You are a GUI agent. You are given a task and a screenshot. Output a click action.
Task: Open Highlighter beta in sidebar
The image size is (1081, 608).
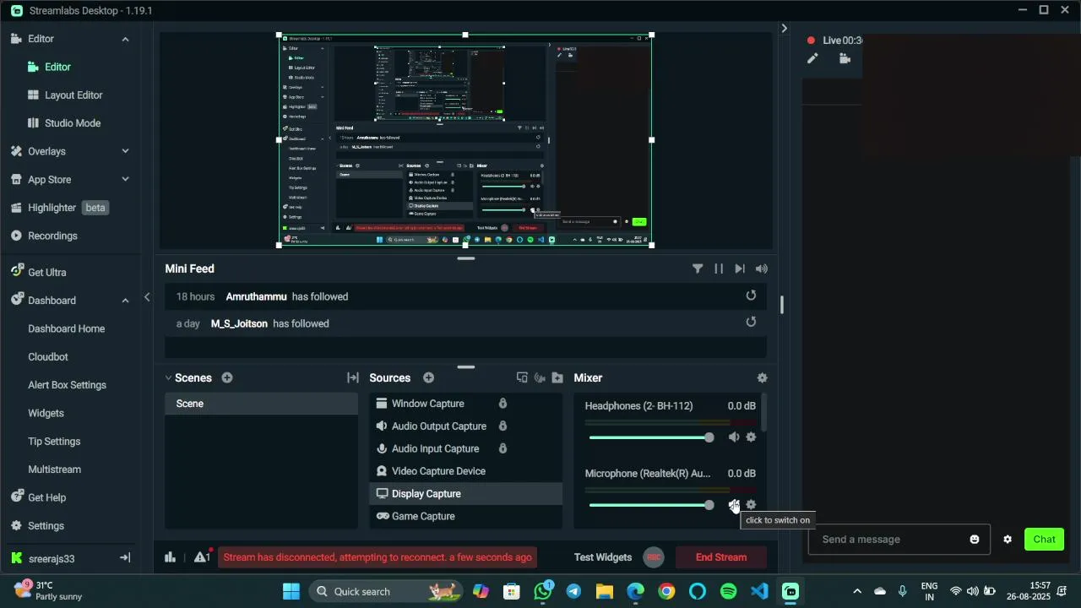click(58, 208)
